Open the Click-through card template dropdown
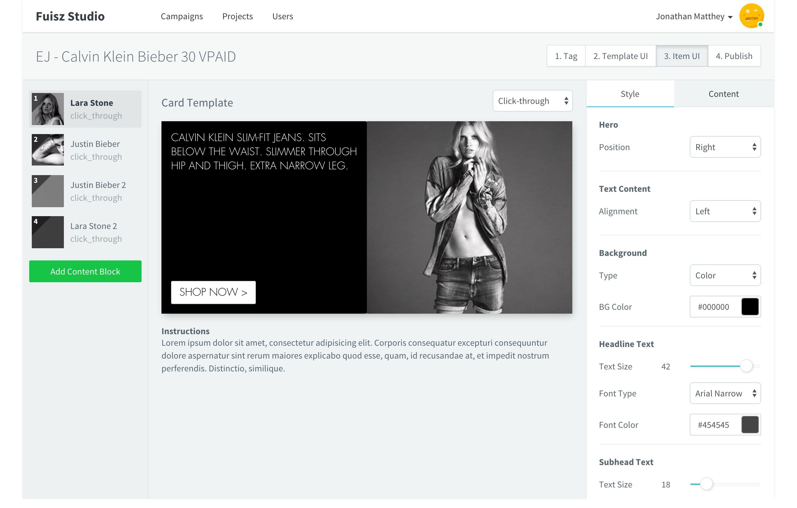797x508 pixels. (x=532, y=101)
